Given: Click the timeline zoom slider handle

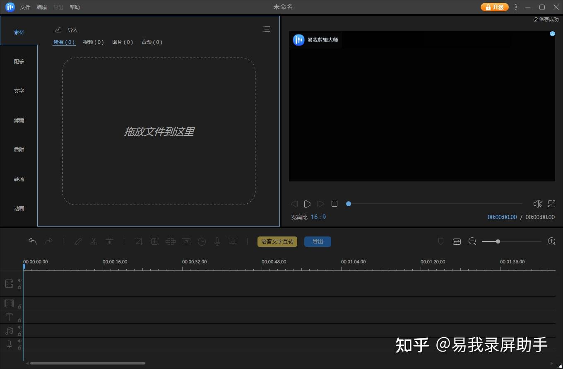Looking at the screenshot, I should (498, 241).
